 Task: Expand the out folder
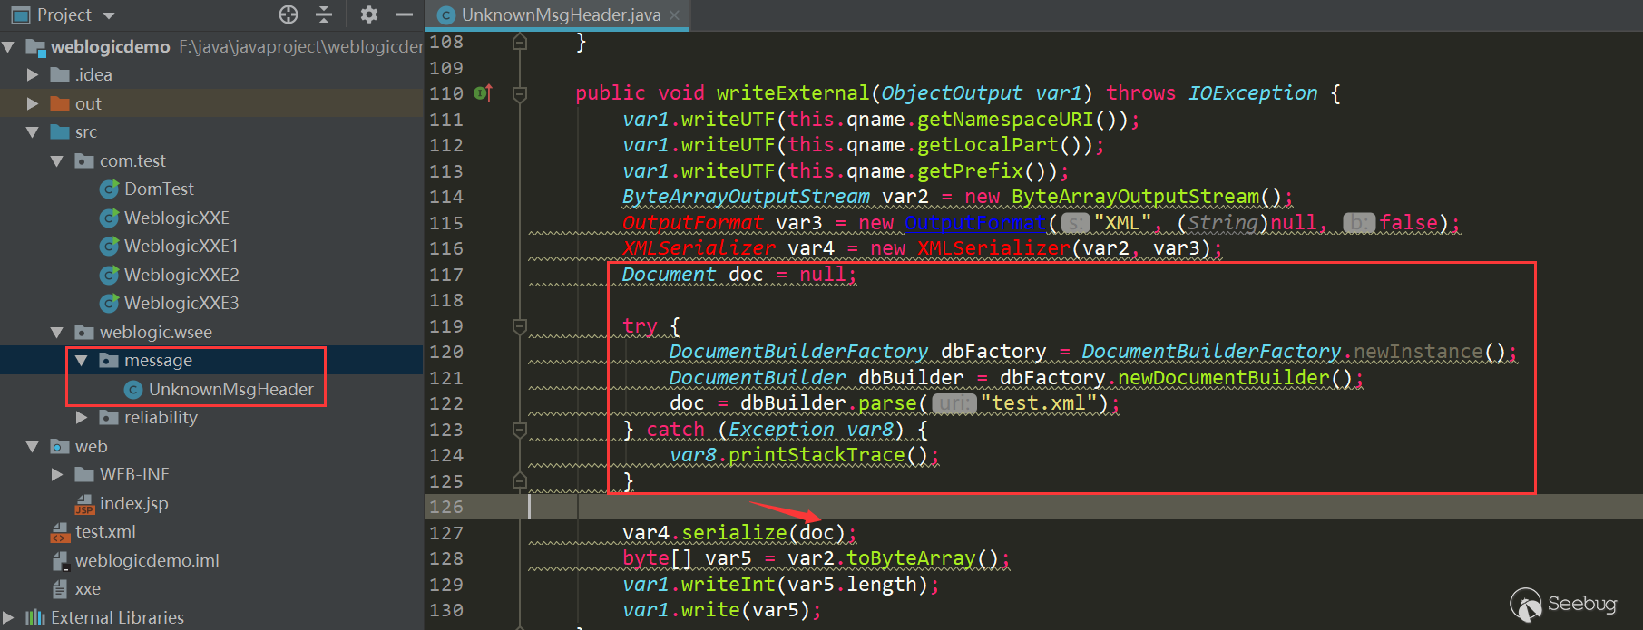(x=33, y=104)
